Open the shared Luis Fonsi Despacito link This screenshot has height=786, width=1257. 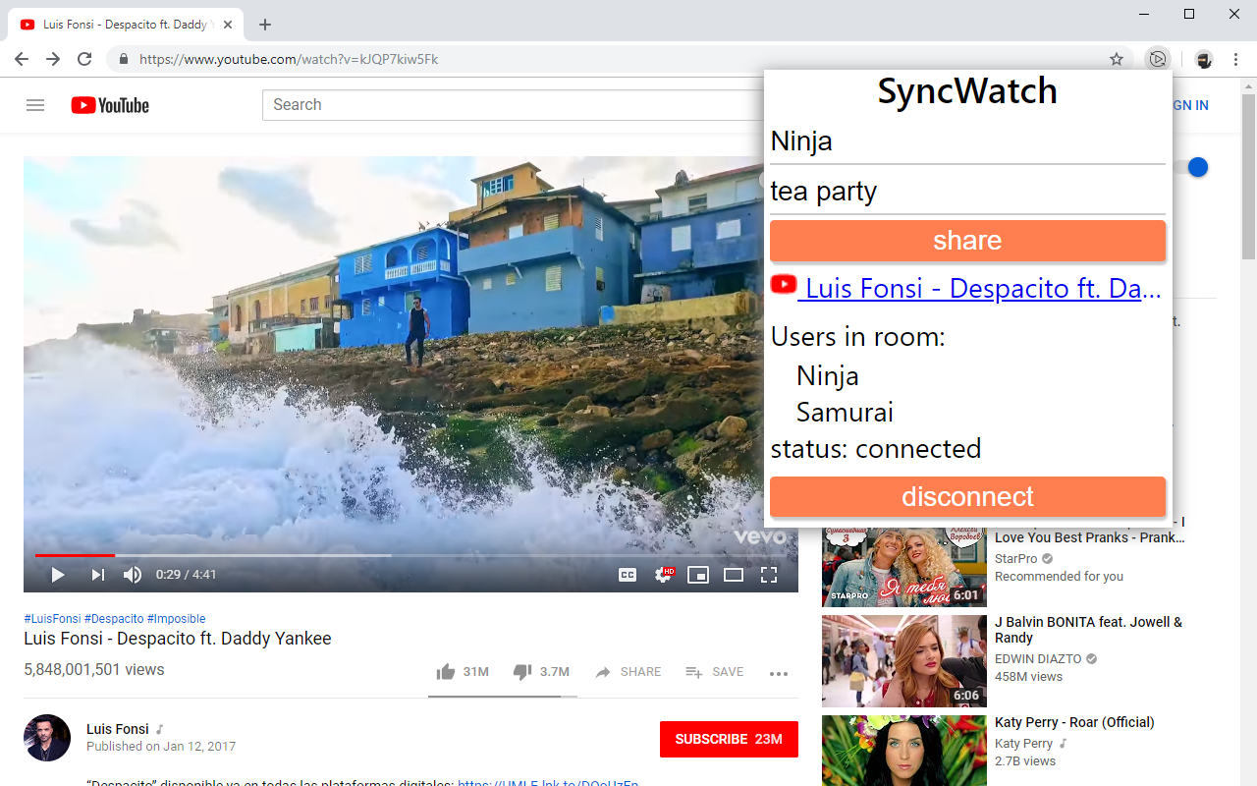point(966,288)
